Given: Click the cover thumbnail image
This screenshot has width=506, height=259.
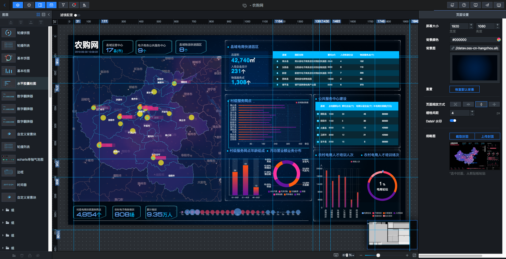Looking at the screenshot, I should point(475,156).
